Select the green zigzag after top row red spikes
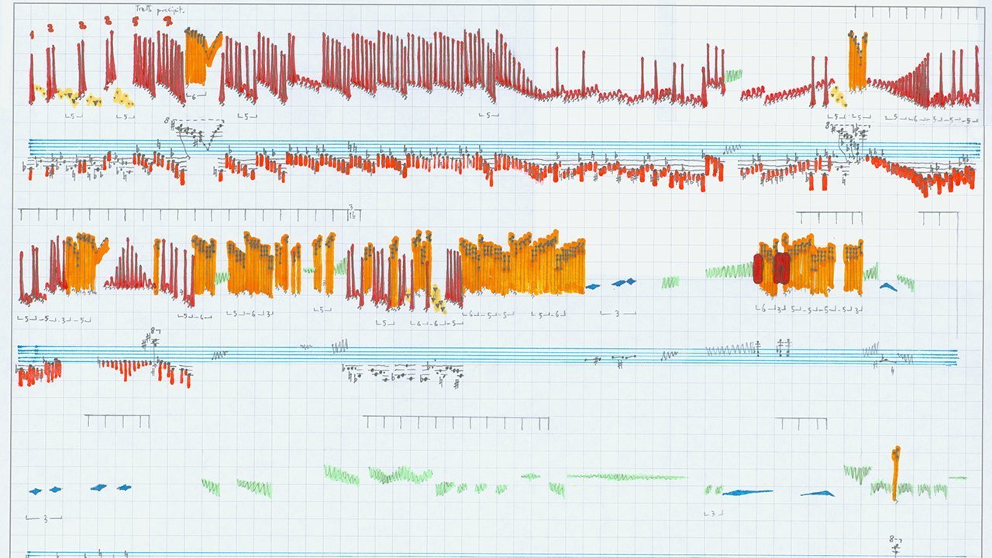Viewport: 992px width, 558px height. (733, 74)
